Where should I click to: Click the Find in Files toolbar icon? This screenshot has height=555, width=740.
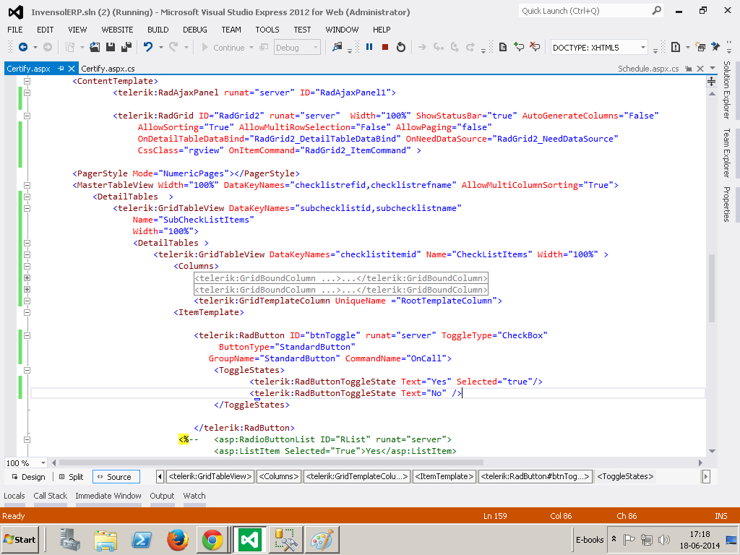337,47
